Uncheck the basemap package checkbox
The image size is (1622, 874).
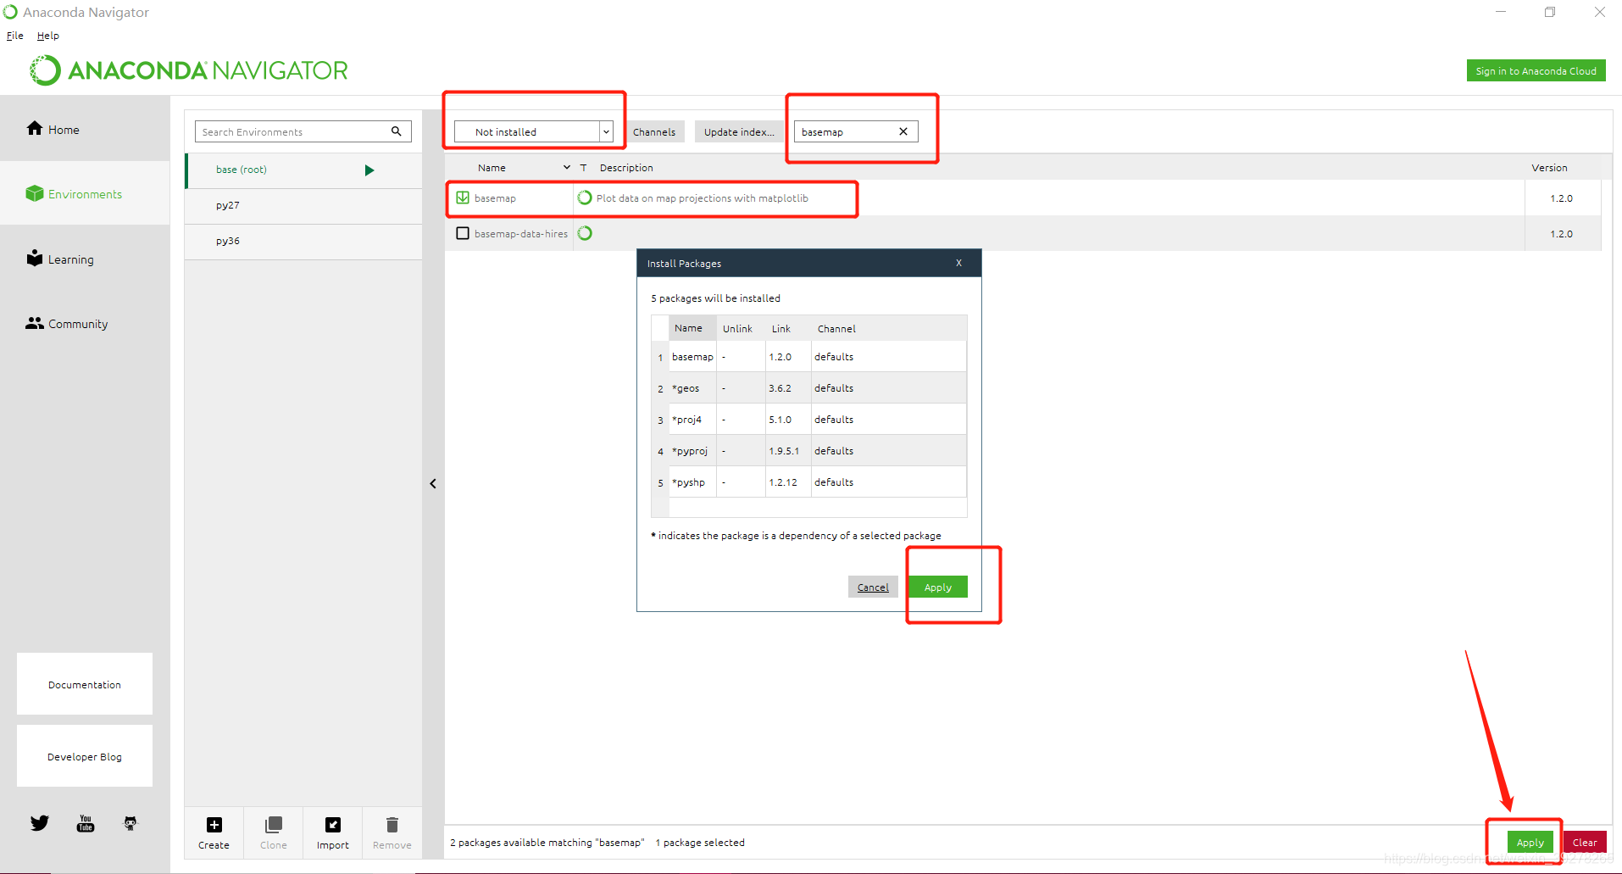tap(463, 198)
